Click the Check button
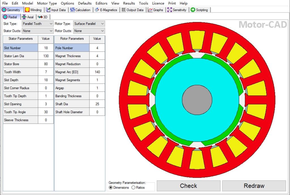Viewport: 290px width, 195px height. [x=188, y=186]
